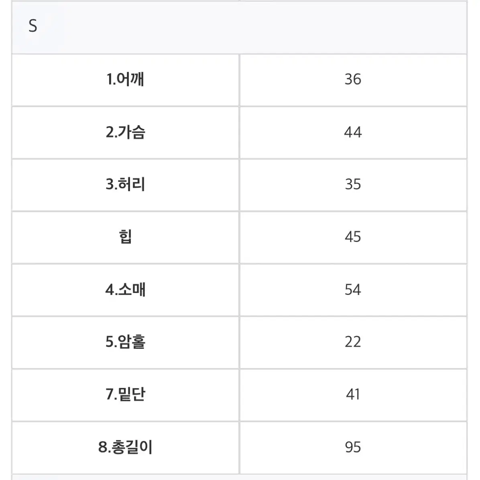
Task: Click the 1.어깨 label cell
Action: pos(125,80)
